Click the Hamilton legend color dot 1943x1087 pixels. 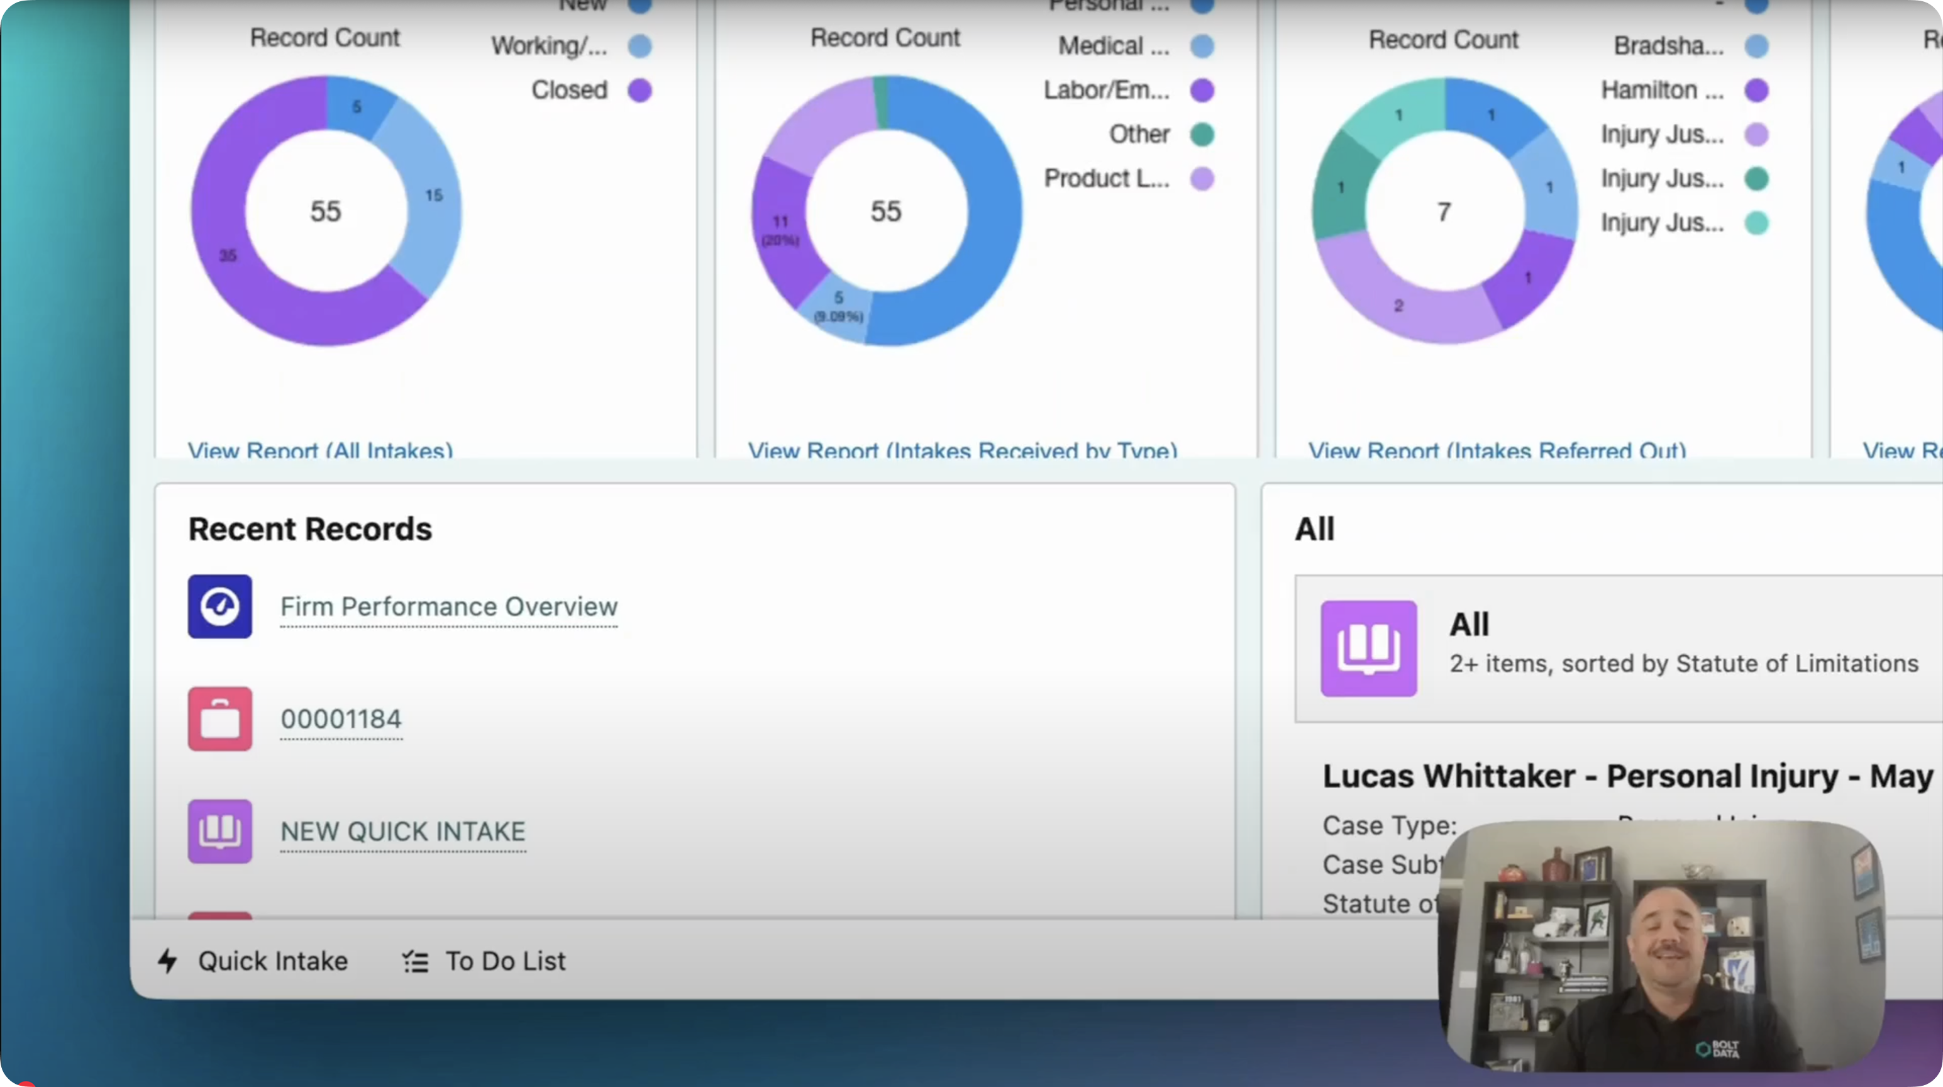1757,91
